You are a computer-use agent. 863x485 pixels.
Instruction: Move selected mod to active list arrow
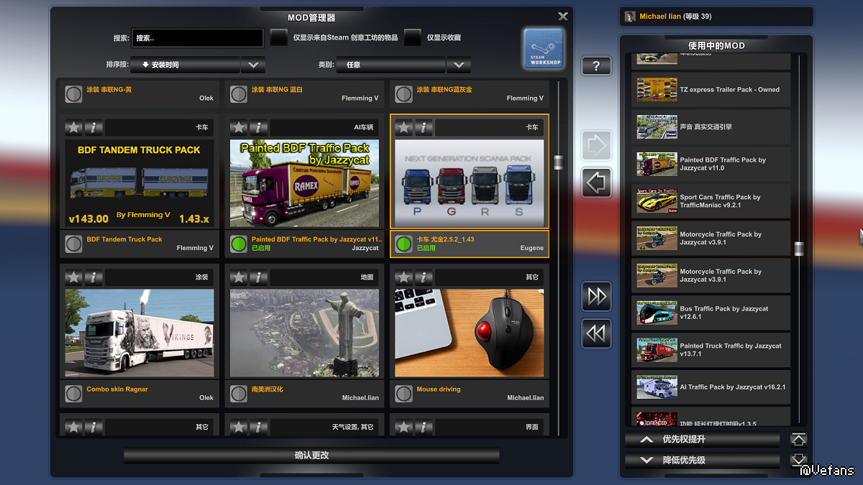point(596,145)
